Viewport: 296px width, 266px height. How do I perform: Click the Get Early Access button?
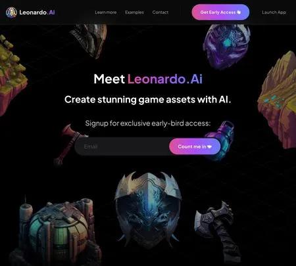tap(220, 12)
